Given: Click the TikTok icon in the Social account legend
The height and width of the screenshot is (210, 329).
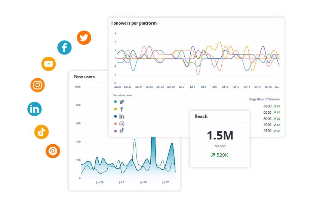Looking at the screenshot, I should [122, 131].
